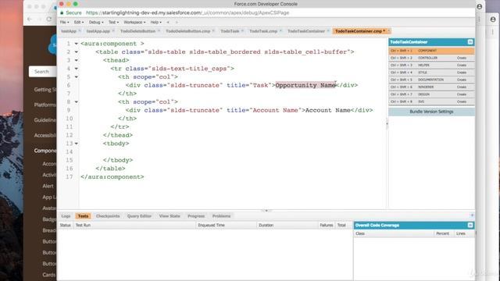Collapse the tr fold on line 4
The height and width of the screenshot is (281, 500).
[77, 69]
